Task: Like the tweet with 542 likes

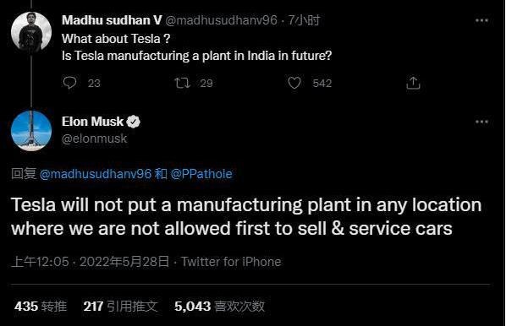Action: tap(294, 83)
